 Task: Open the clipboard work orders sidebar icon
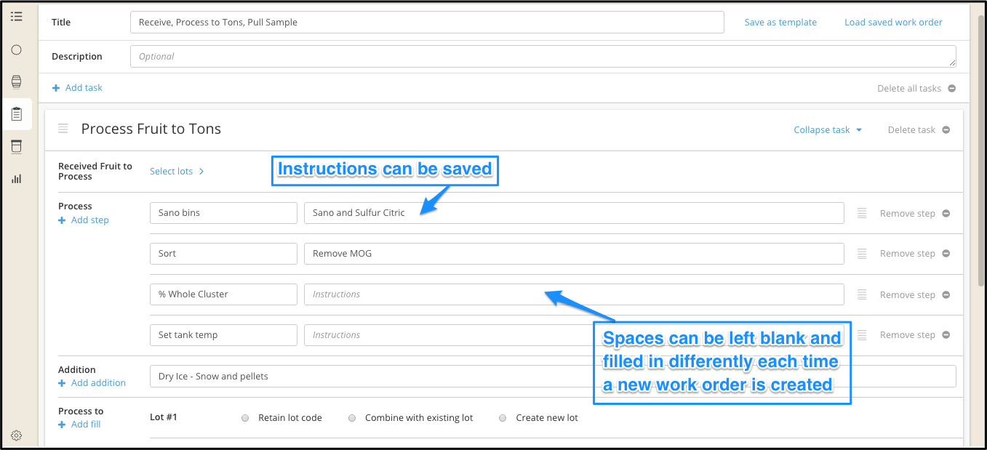(x=16, y=114)
